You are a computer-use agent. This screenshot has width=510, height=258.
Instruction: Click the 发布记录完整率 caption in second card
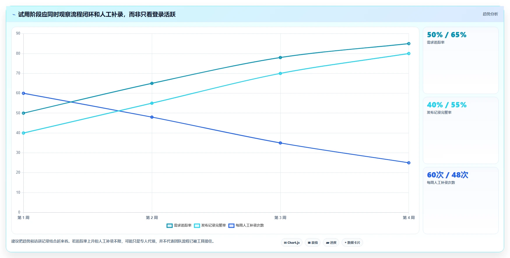click(x=439, y=113)
